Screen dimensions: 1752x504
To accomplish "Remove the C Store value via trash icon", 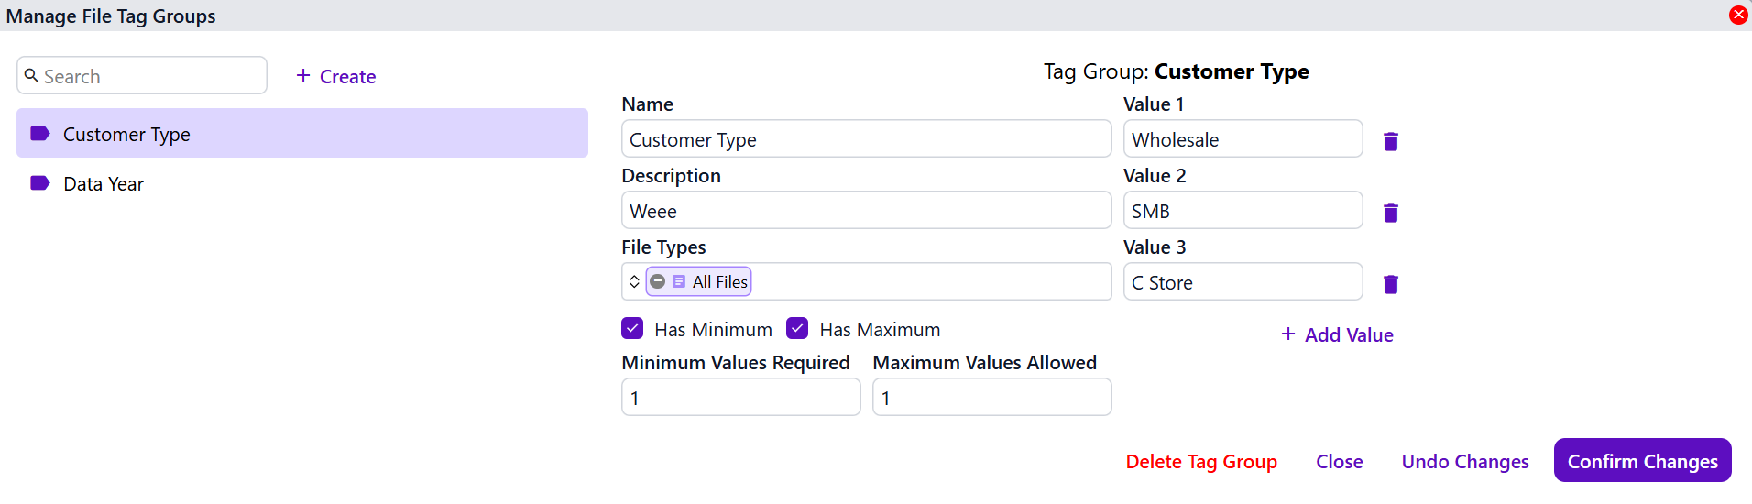I will [x=1390, y=284].
